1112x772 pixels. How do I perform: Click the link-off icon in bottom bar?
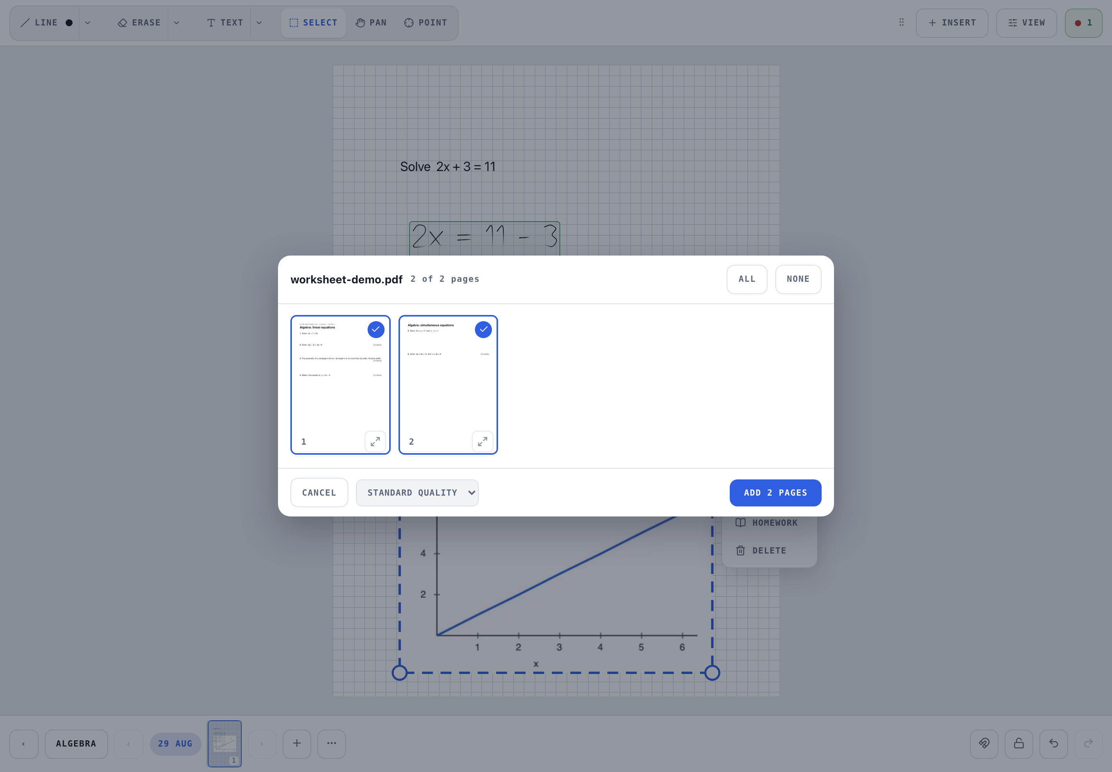(x=984, y=744)
